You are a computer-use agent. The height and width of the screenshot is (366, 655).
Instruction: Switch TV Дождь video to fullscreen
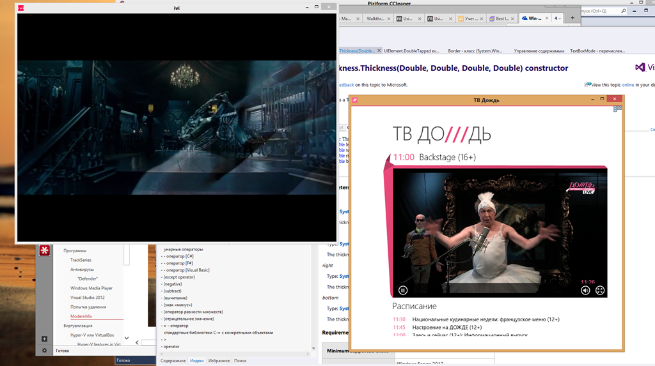click(x=600, y=290)
